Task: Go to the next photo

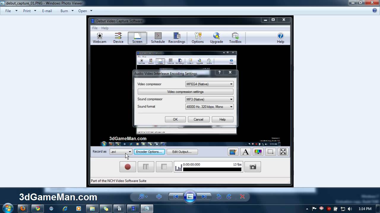Action: click(x=204, y=196)
